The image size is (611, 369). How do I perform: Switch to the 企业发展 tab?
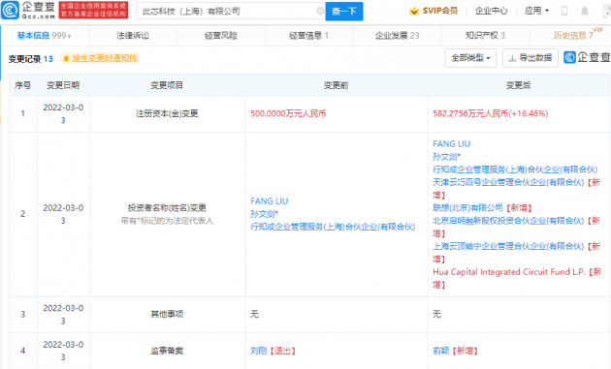tap(397, 36)
